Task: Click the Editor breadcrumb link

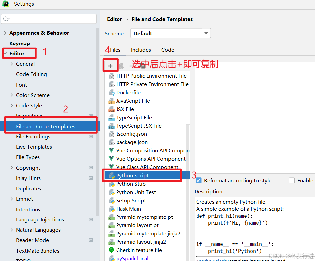Action: click(x=114, y=19)
